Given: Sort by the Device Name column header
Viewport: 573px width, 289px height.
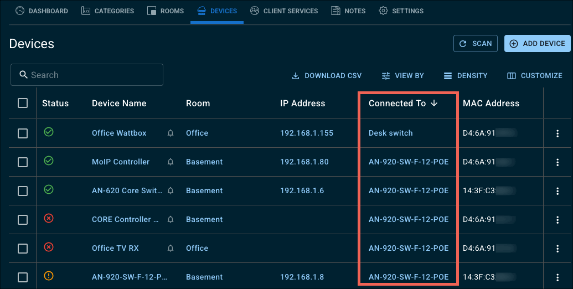Looking at the screenshot, I should click(x=119, y=104).
